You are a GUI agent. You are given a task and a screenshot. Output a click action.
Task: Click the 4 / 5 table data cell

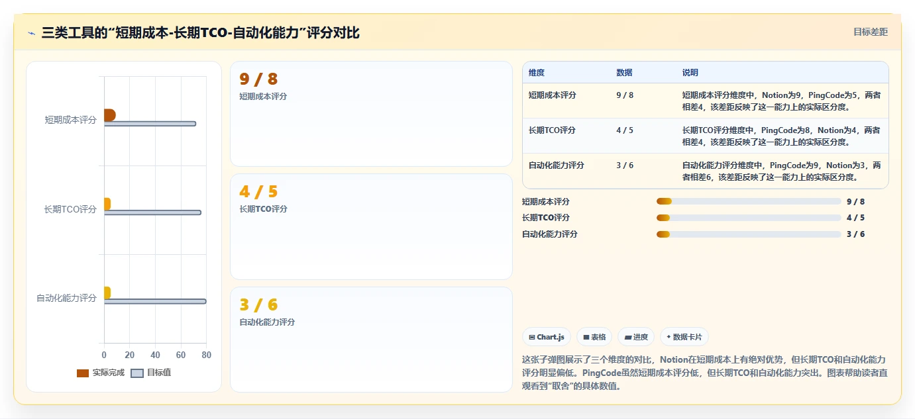pyautogui.click(x=625, y=130)
